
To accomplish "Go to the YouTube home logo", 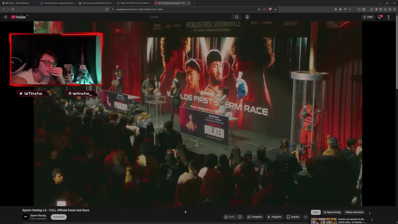I will [x=19, y=17].
